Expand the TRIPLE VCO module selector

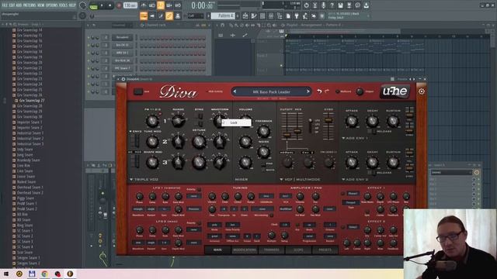[x=144, y=179]
